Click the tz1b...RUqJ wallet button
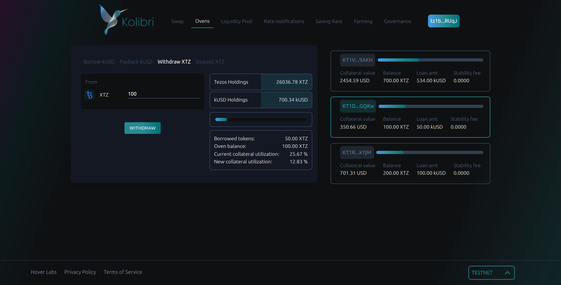 click(x=444, y=21)
